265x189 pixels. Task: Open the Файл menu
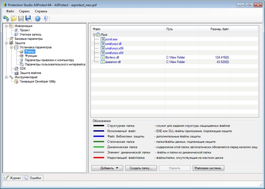click(10, 11)
